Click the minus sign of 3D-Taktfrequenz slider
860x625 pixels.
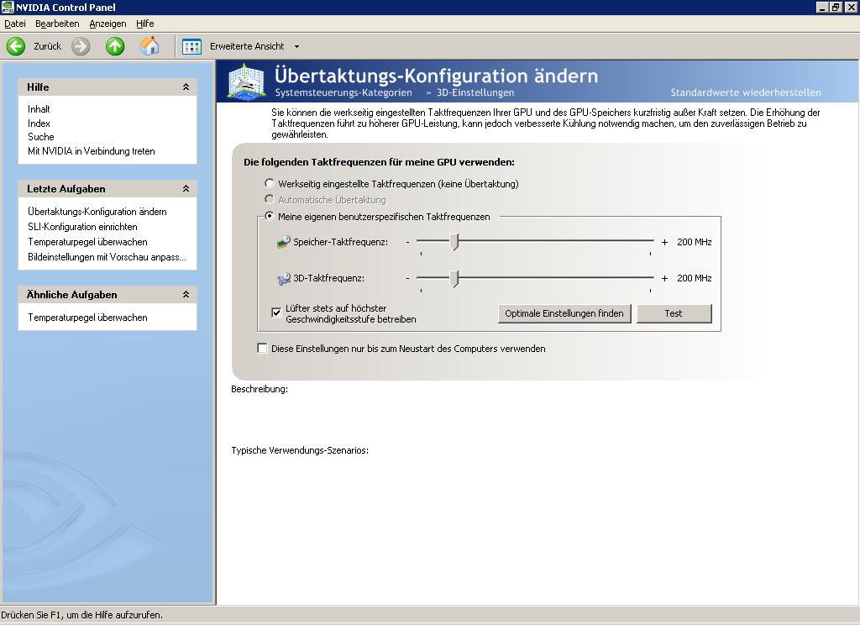point(407,279)
